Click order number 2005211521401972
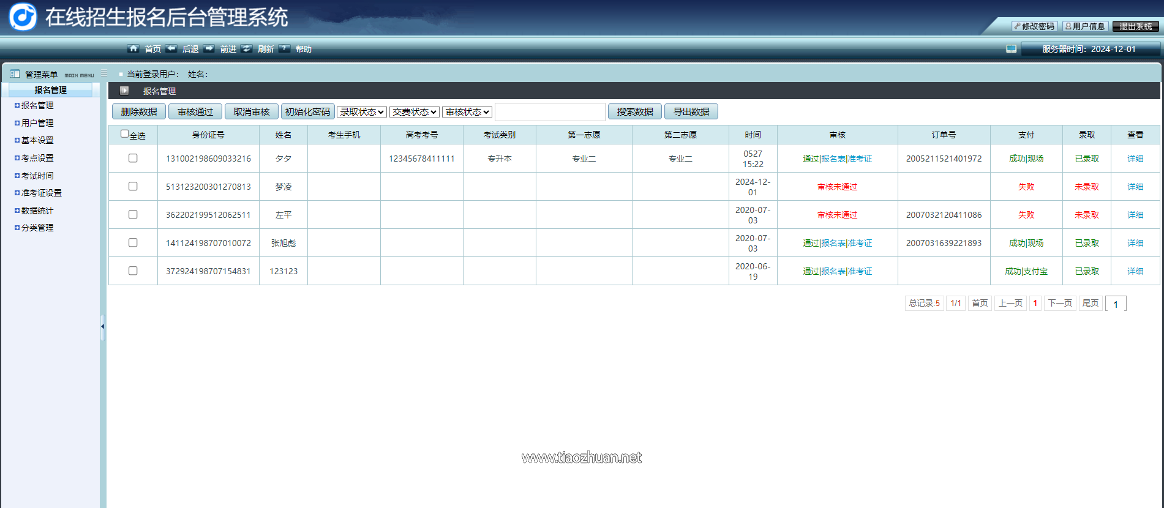 pyautogui.click(x=944, y=159)
